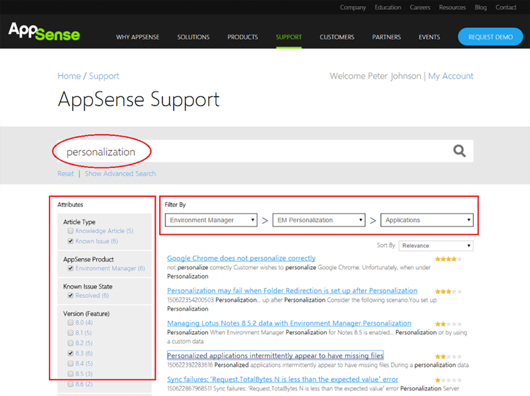Click star rating for Folder Redirection article
The height and width of the screenshot is (396, 530).
[449, 291]
